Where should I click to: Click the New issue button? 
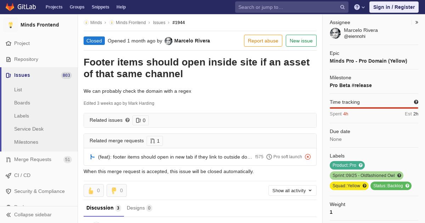[301, 41]
